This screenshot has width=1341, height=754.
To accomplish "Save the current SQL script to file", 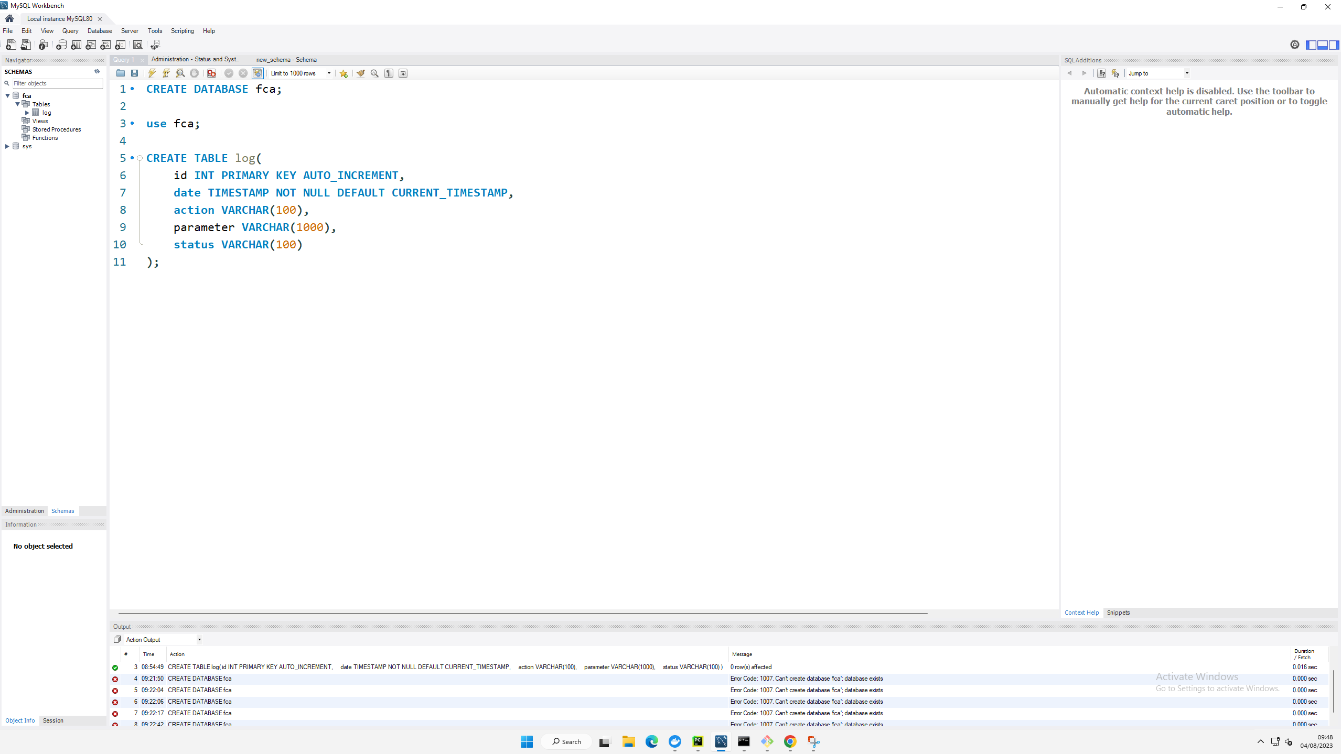I will tap(135, 73).
